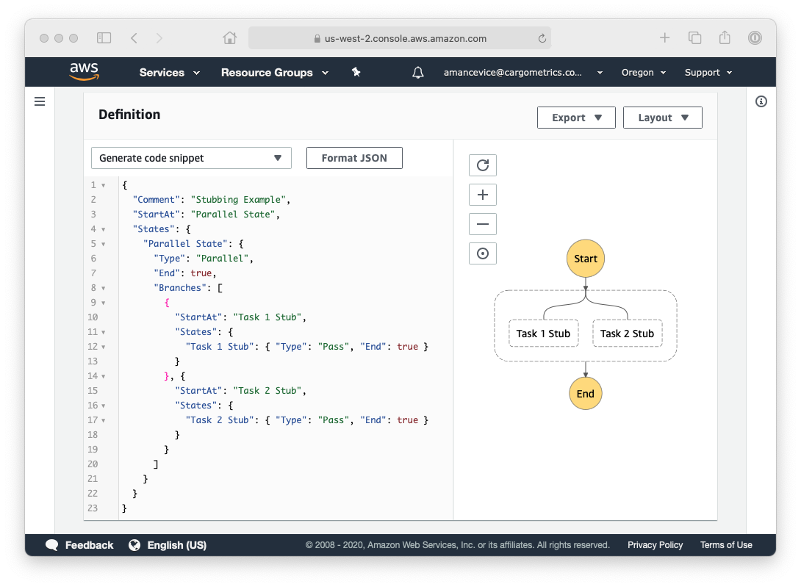Collapse the fold at line 14

click(x=103, y=377)
